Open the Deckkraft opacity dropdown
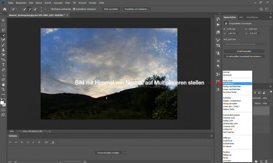273x163 pixels. coord(270,98)
